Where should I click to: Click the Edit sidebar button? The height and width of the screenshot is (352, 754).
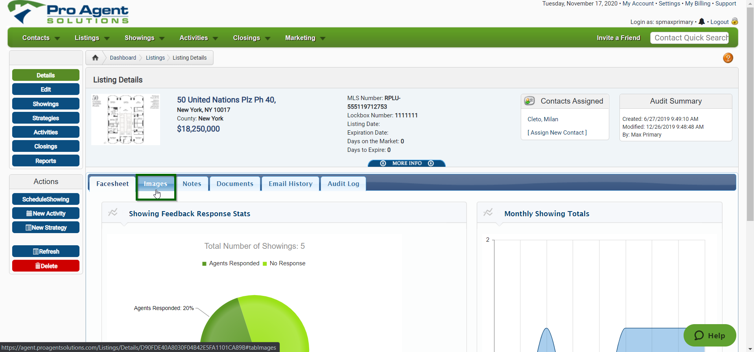[46, 89]
